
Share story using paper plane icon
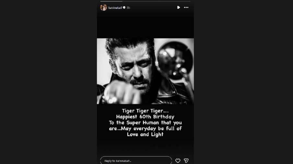click(186, 161)
